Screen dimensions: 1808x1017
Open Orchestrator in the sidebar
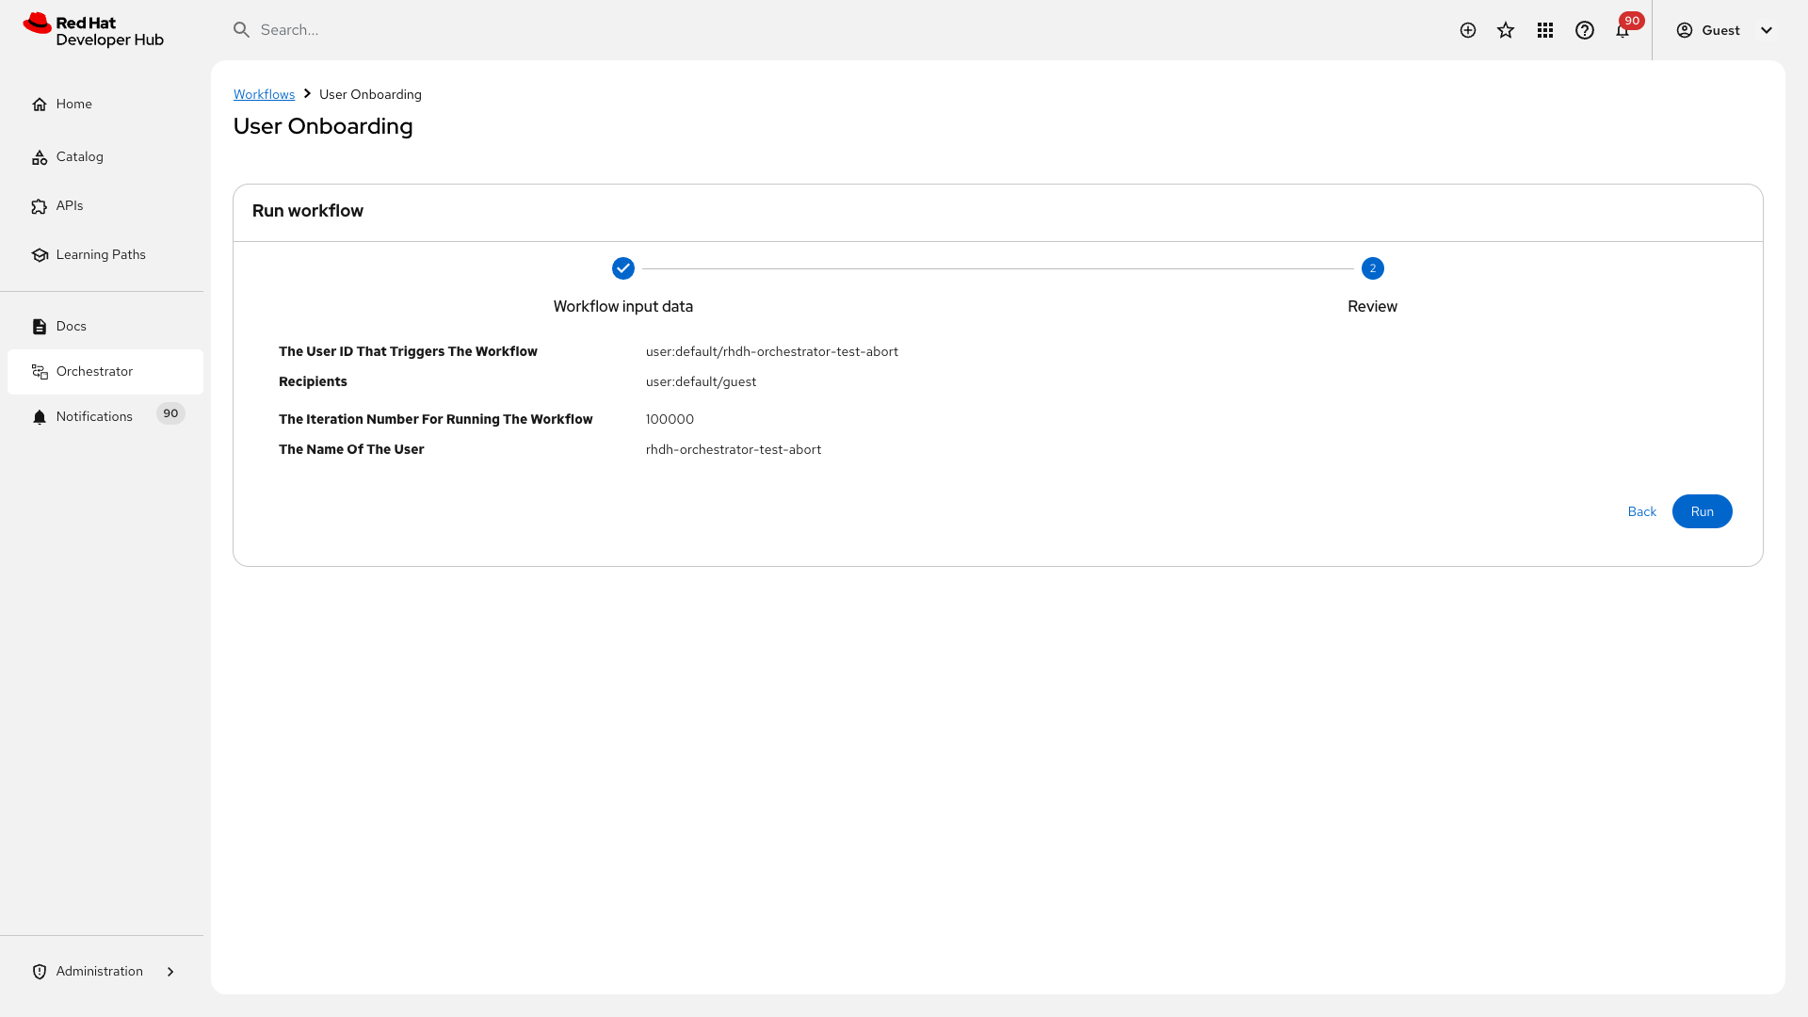94,371
